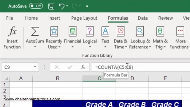The width and height of the screenshot is (190, 107).
Task: Click the Save floppy disk icon
Action: coord(51,6)
